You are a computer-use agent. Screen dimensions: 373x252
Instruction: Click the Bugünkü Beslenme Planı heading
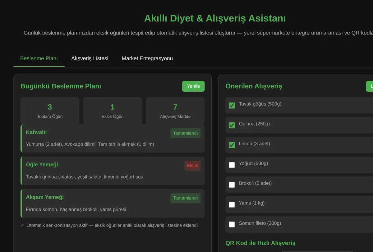click(x=61, y=86)
